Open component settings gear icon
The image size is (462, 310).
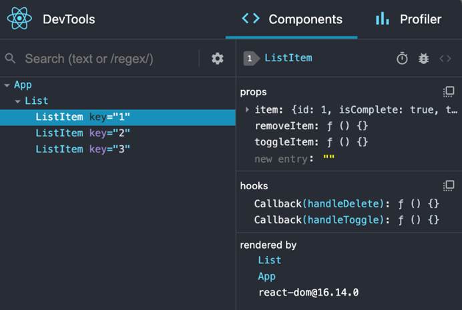click(x=218, y=59)
